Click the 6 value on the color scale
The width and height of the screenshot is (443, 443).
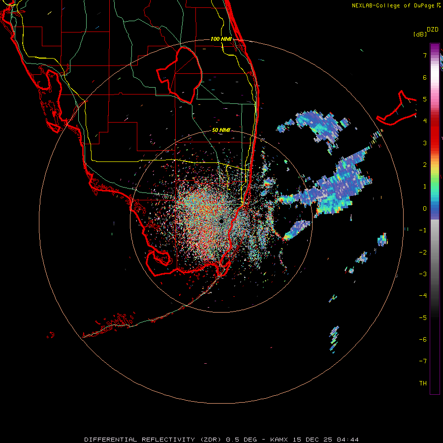tap(425, 77)
